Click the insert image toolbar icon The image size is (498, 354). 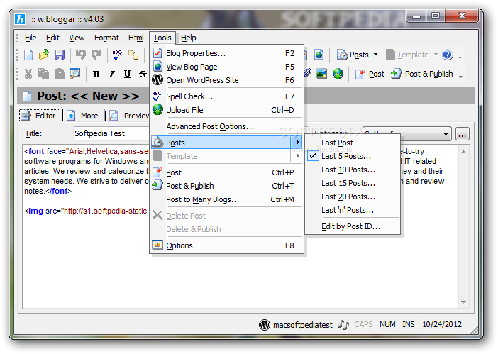321,74
